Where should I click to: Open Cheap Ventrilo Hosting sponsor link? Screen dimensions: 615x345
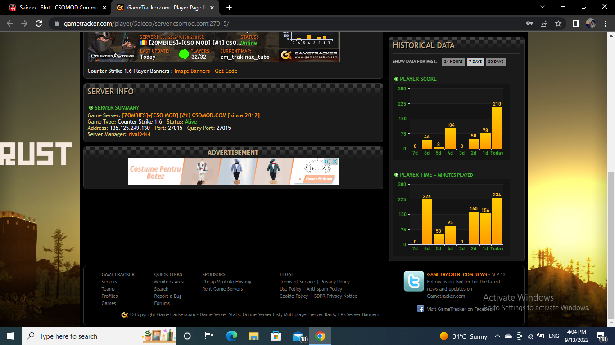click(227, 282)
